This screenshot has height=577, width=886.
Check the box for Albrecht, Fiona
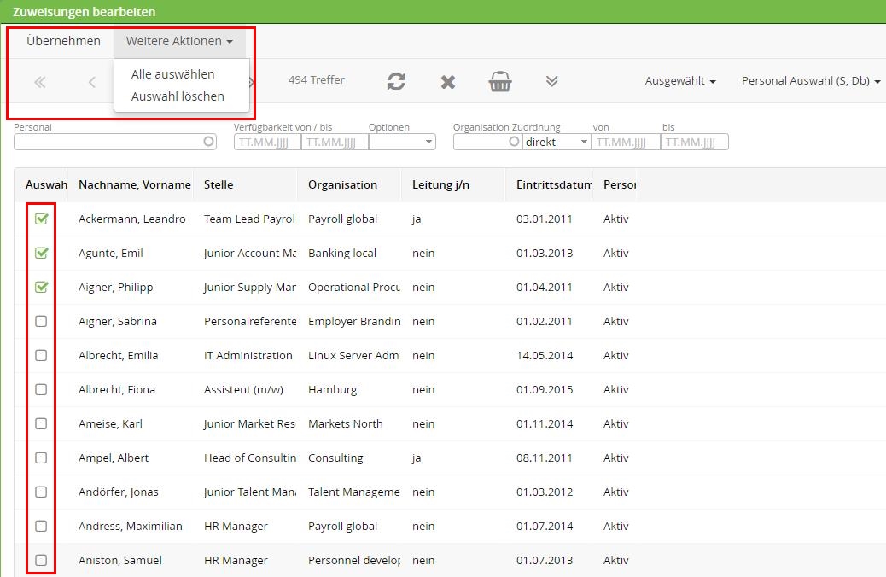41,389
